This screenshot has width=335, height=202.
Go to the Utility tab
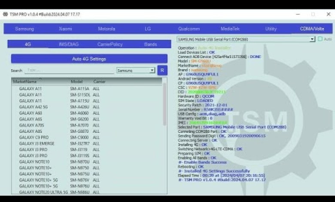tap(271, 29)
